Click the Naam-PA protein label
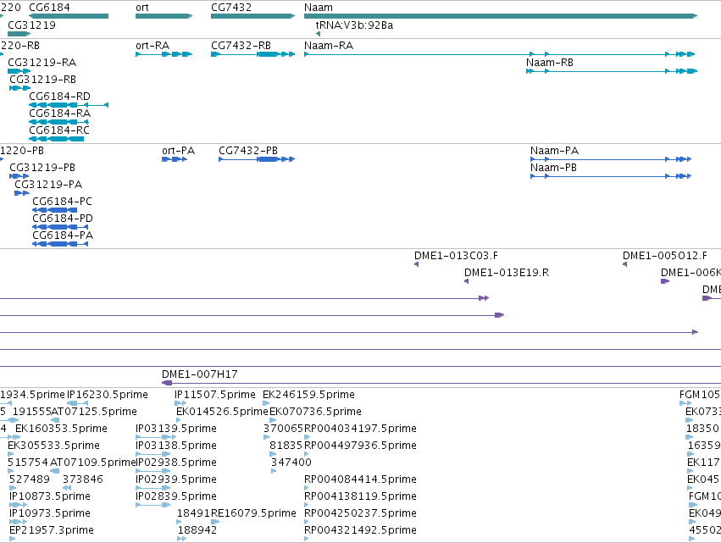 555,151
